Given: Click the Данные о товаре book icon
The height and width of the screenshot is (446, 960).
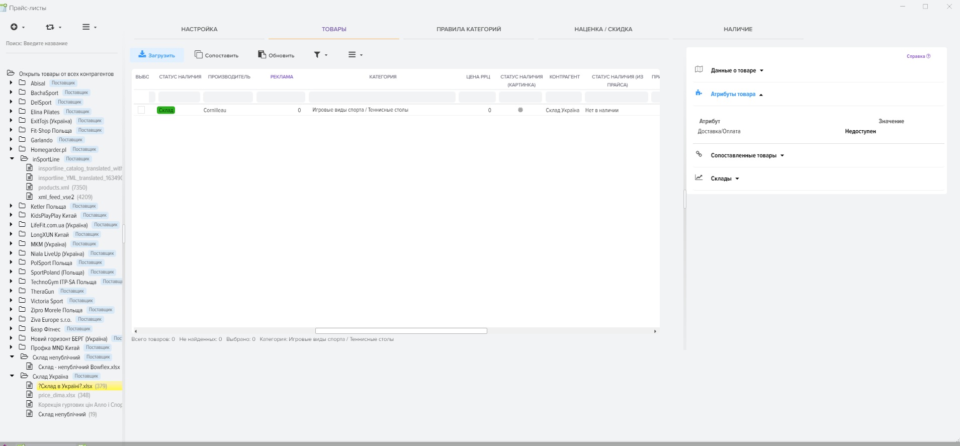Looking at the screenshot, I should point(699,69).
